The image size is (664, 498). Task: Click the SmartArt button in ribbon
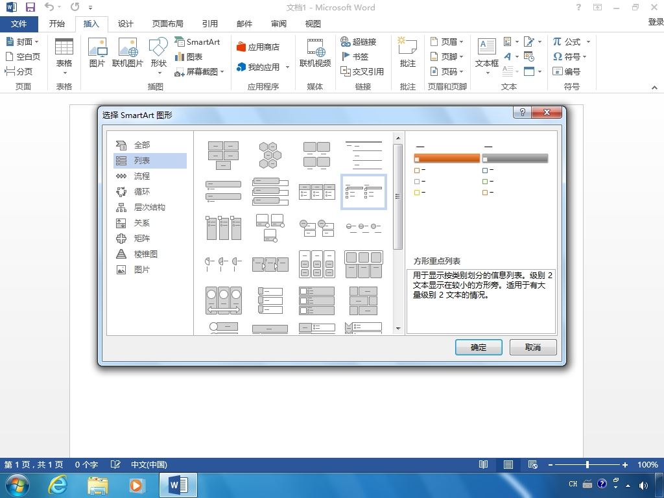point(197,41)
